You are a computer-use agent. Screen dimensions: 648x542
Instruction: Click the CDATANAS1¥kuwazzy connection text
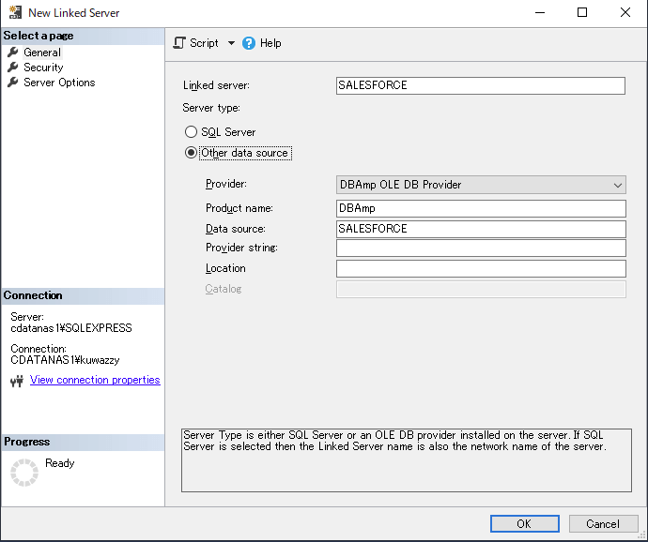click(65, 360)
